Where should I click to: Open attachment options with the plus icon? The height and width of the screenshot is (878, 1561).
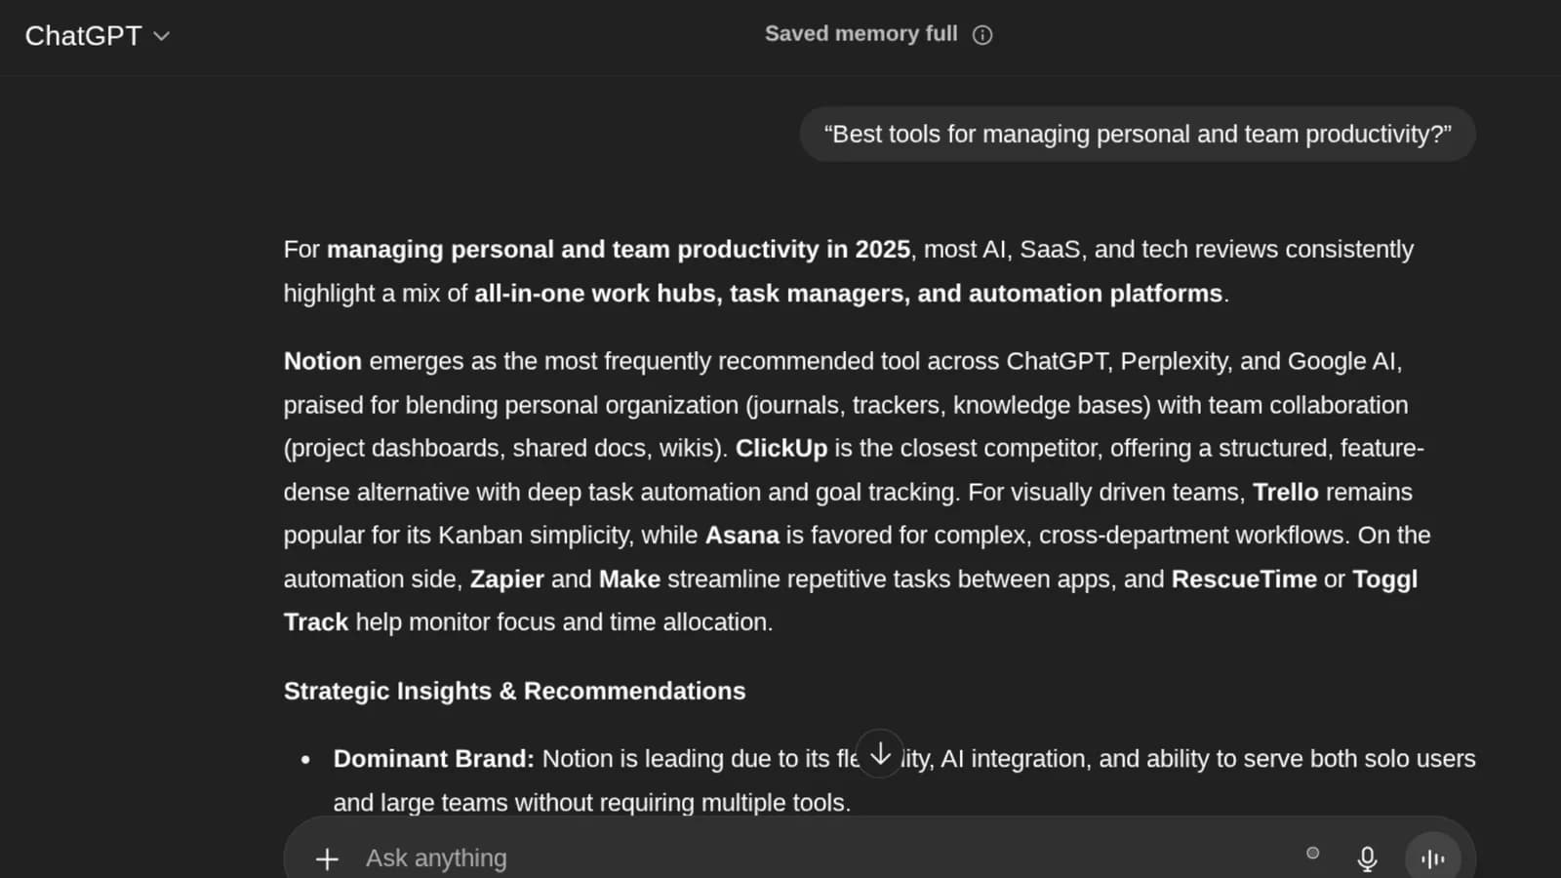click(326, 858)
